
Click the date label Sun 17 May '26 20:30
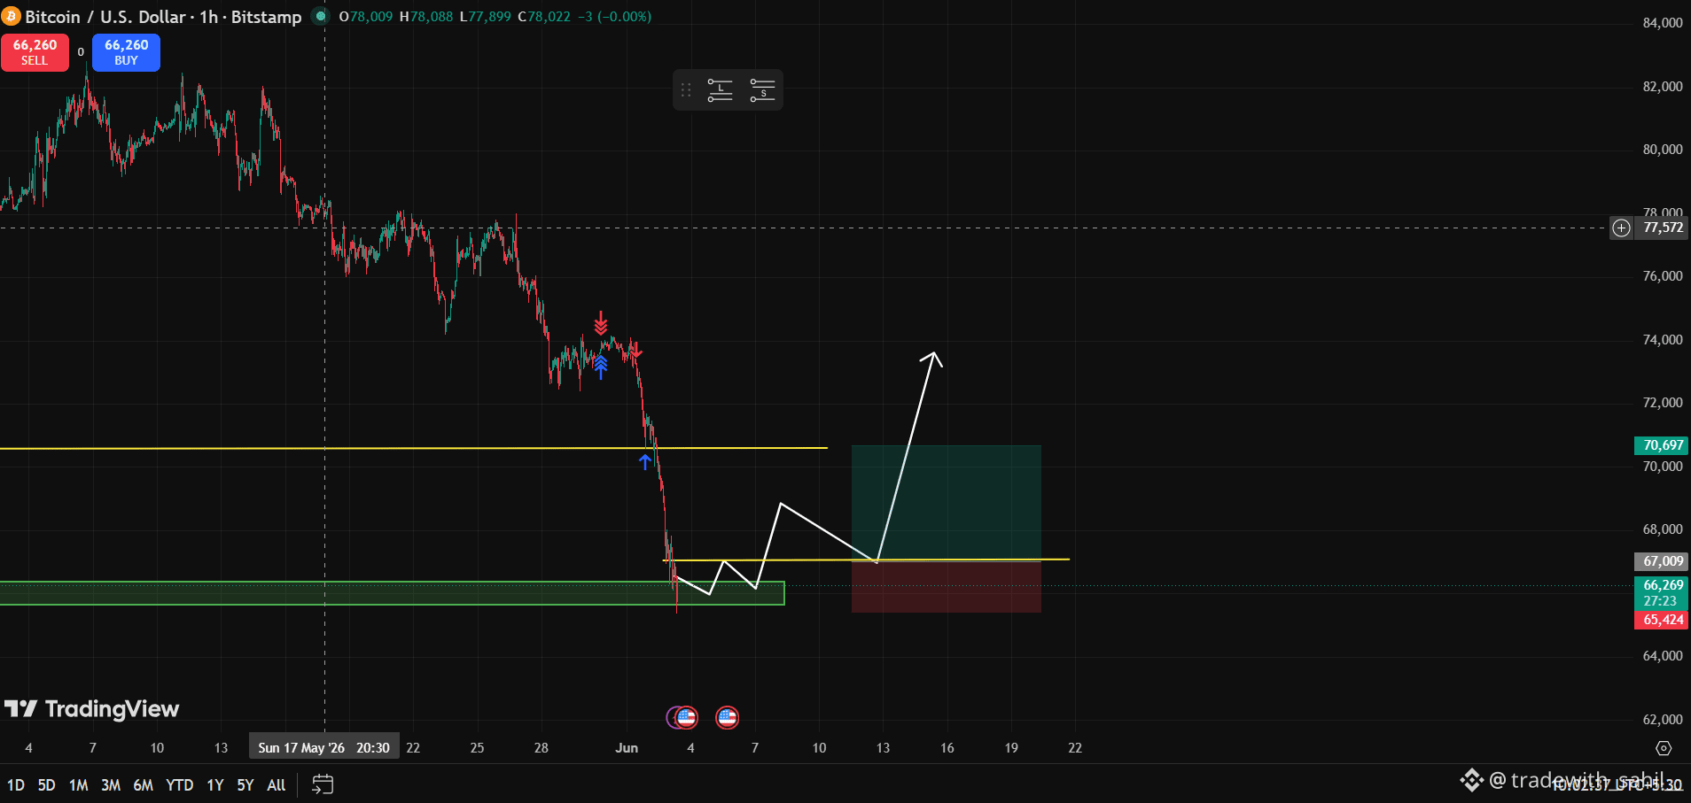(x=324, y=748)
